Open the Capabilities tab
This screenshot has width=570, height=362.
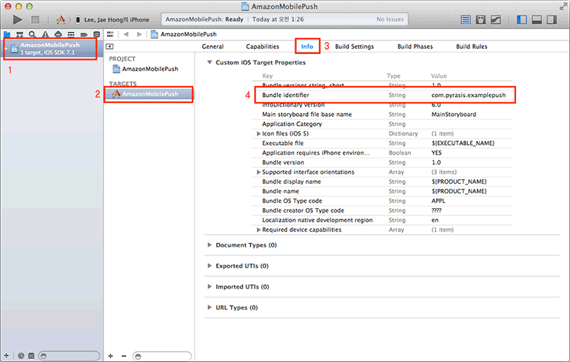262,47
